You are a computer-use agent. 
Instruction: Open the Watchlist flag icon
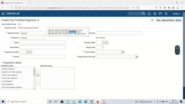(160, 14)
